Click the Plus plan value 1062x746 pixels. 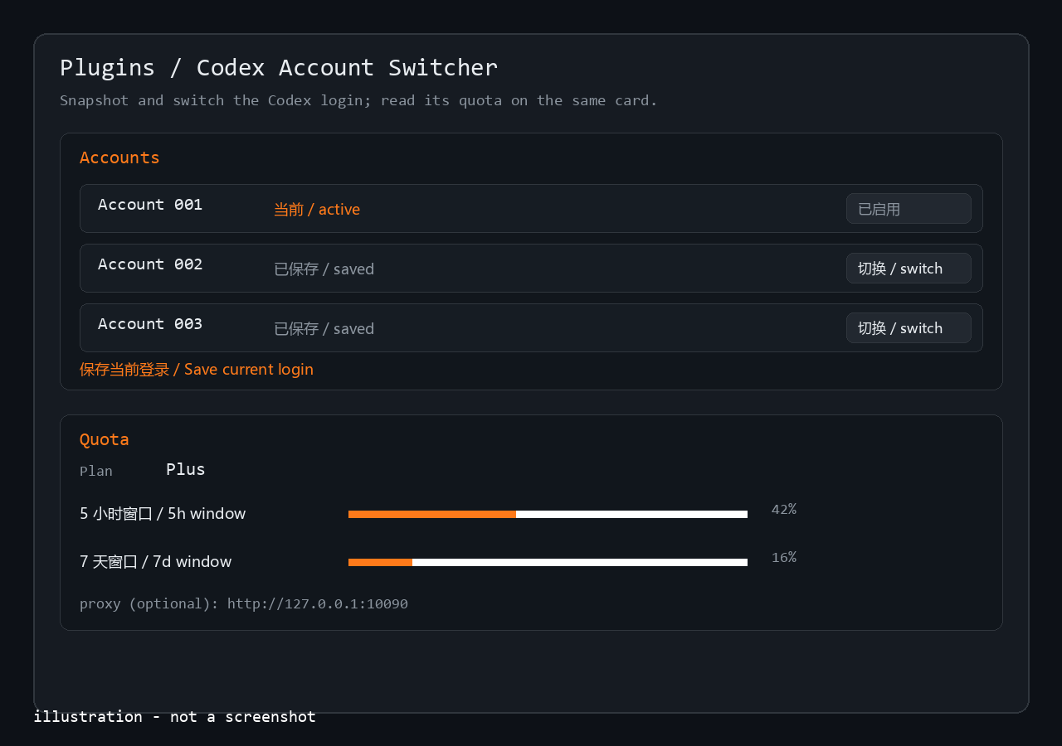point(186,469)
